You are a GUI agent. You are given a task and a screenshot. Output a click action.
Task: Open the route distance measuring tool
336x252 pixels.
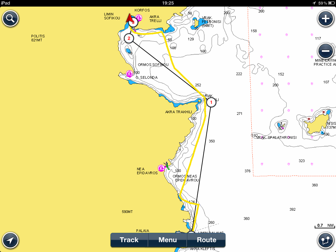(x=325, y=240)
